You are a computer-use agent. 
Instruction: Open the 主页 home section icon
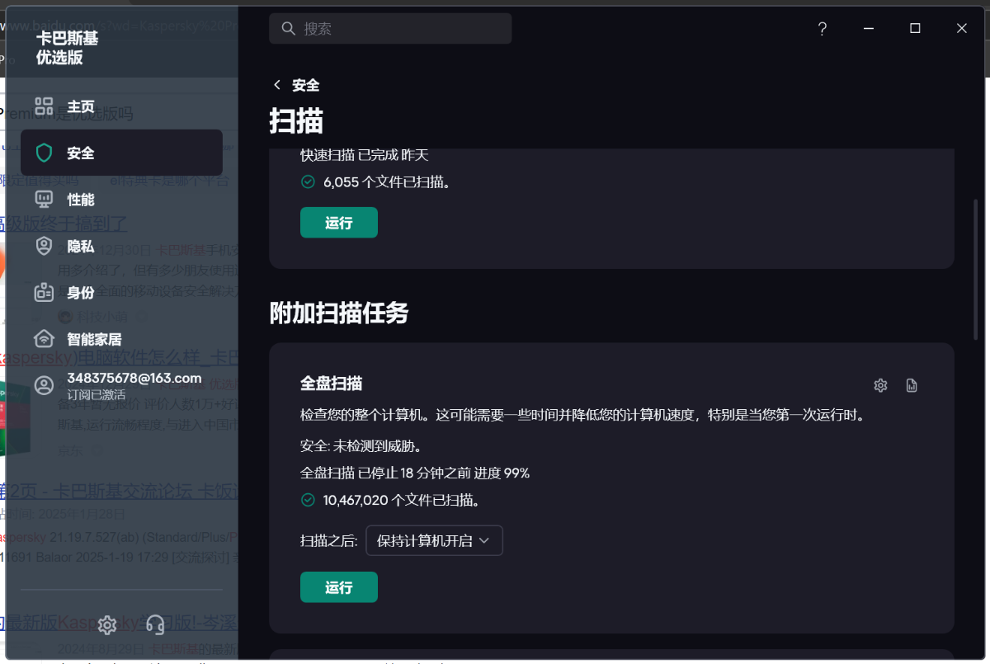point(44,106)
